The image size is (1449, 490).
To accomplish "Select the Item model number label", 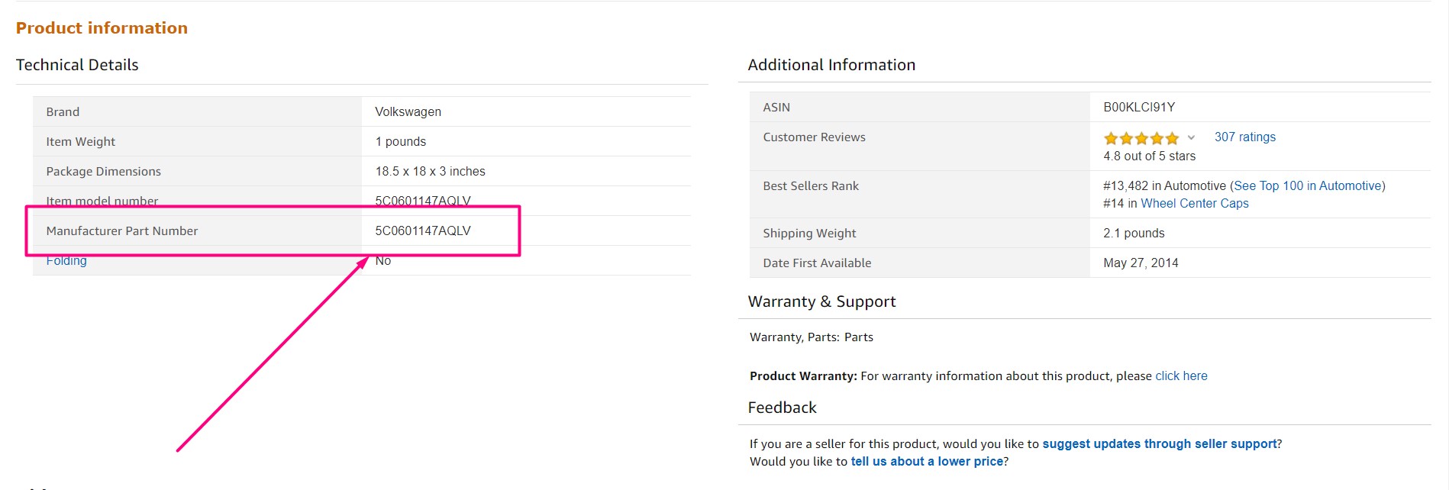I will pos(102,201).
